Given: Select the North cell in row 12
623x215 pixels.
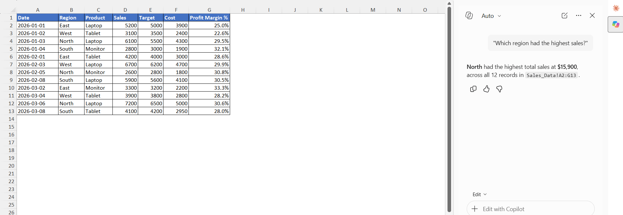Looking at the screenshot, I should 71,103.
